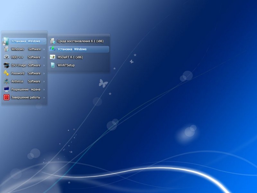
Task: Click the Среда восстановления recovery icon
Action: click(53, 41)
